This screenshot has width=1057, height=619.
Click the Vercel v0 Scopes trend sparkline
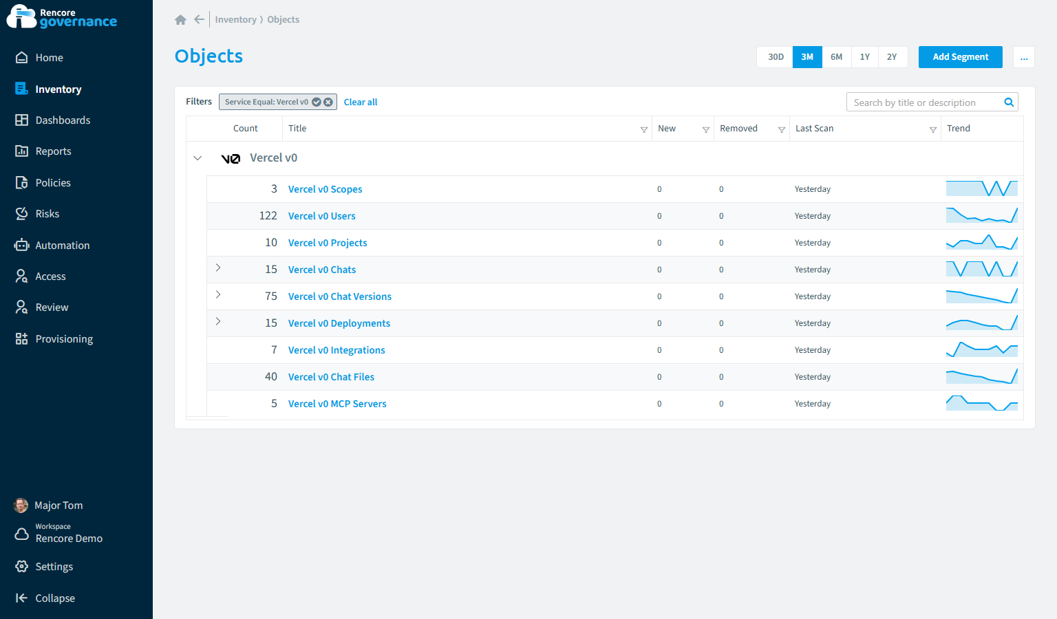click(x=982, y=188)
